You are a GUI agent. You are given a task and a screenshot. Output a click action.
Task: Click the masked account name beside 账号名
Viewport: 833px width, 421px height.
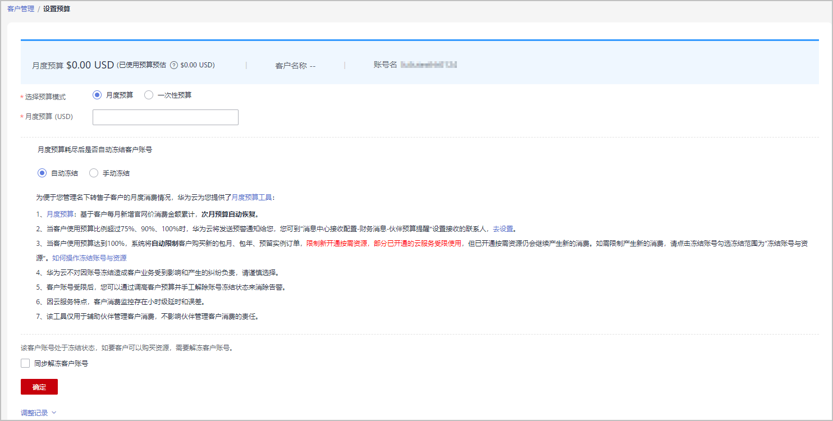[430, 65]
